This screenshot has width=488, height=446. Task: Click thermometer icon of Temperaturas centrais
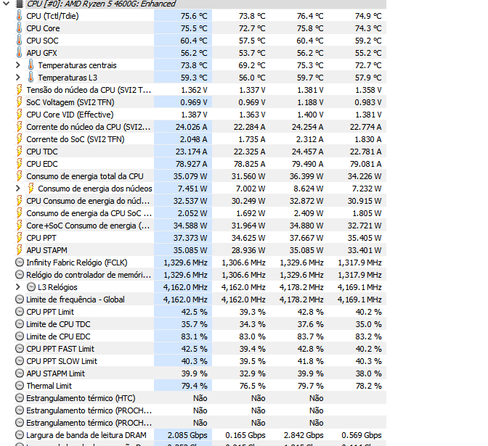click(x=30, y=65)
